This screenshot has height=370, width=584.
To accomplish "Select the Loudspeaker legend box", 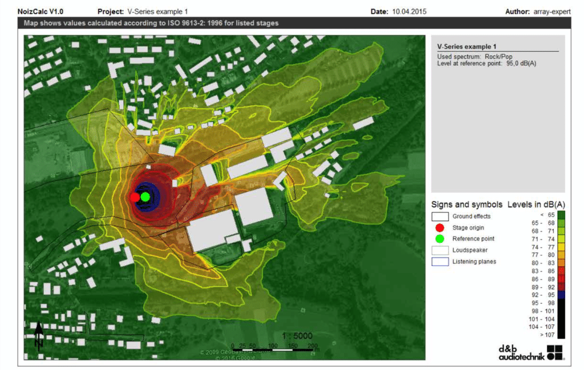I will (x=440, y=250).
